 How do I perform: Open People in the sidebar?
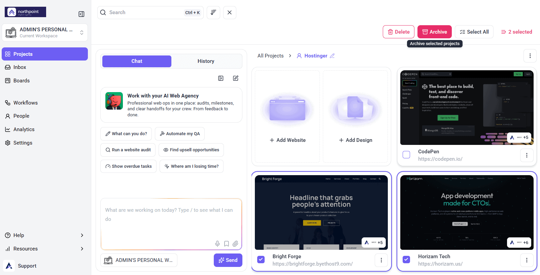point(45,116)
